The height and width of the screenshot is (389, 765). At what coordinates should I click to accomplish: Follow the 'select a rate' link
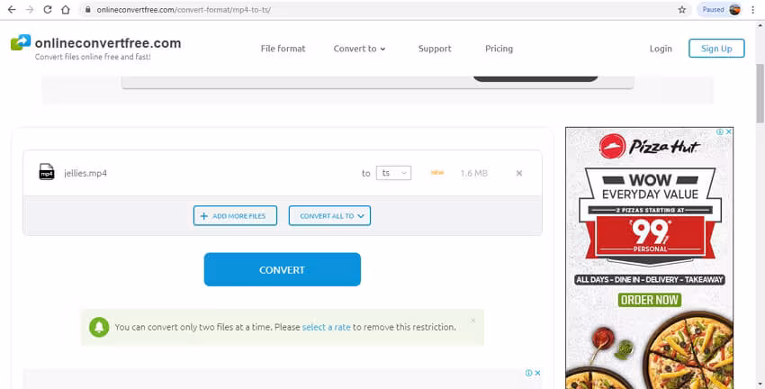coord(327,327)
